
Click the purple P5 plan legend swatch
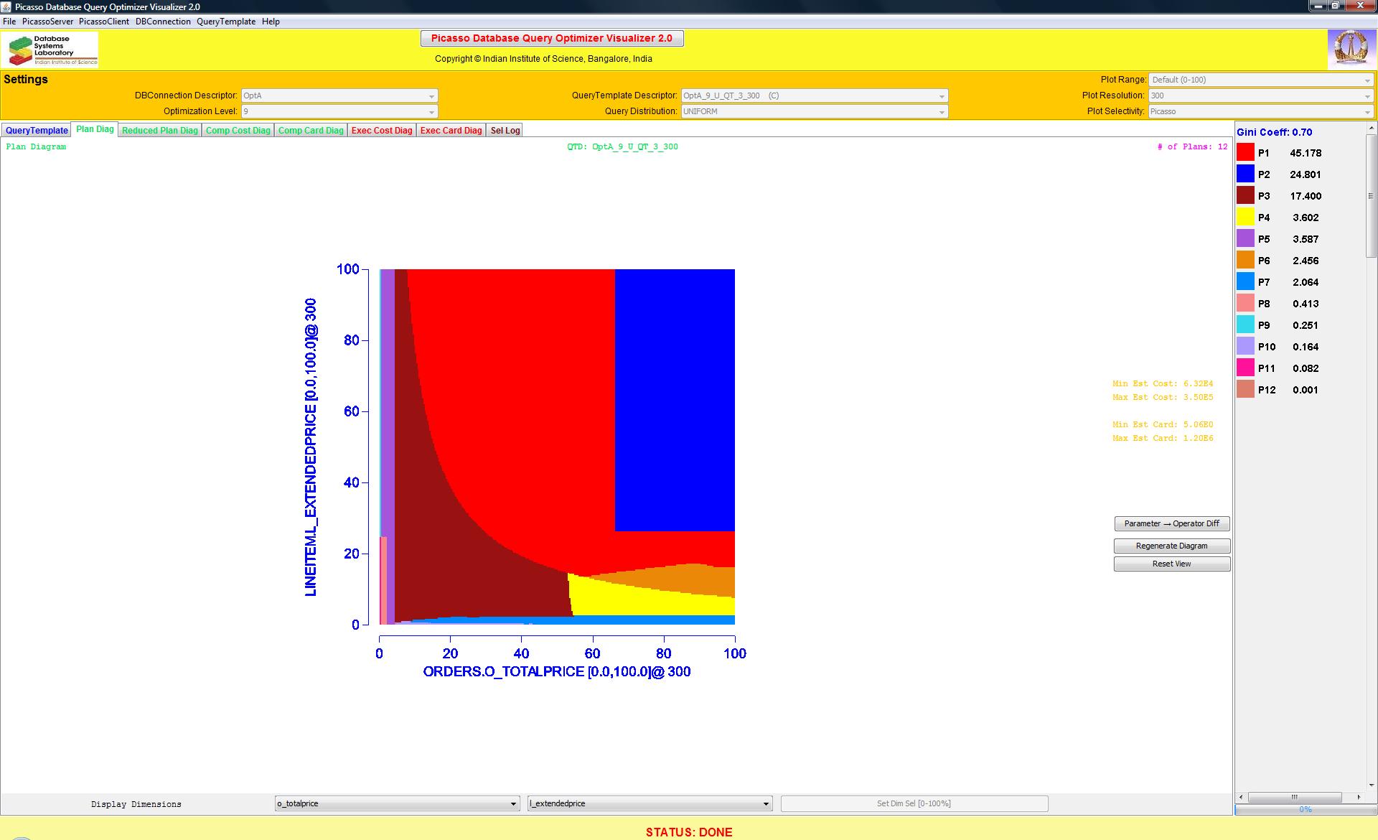tap(1245, 239)
